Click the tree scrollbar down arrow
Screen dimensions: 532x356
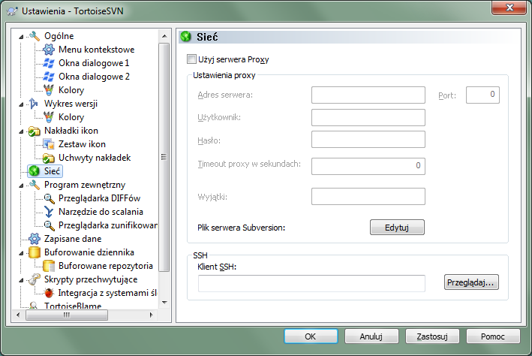click(x=164, y=302)
